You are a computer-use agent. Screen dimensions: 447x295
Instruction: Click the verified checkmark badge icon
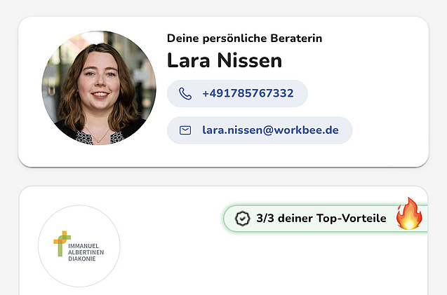pos(242,219)
